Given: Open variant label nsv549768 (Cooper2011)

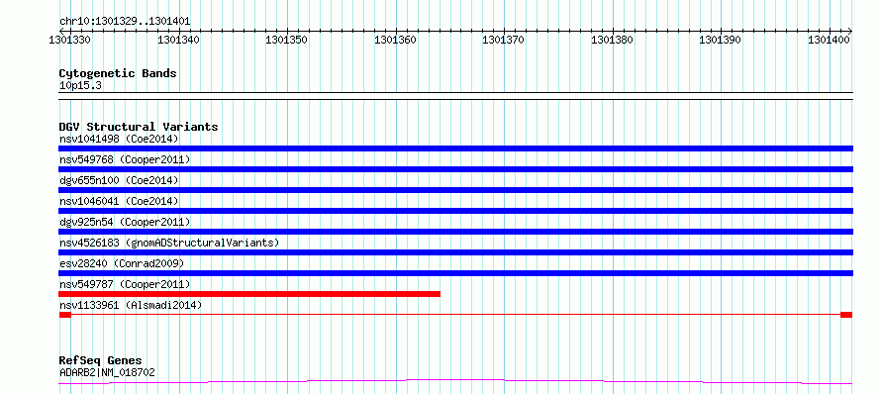Looking at the screenshot, I should 125,159.
